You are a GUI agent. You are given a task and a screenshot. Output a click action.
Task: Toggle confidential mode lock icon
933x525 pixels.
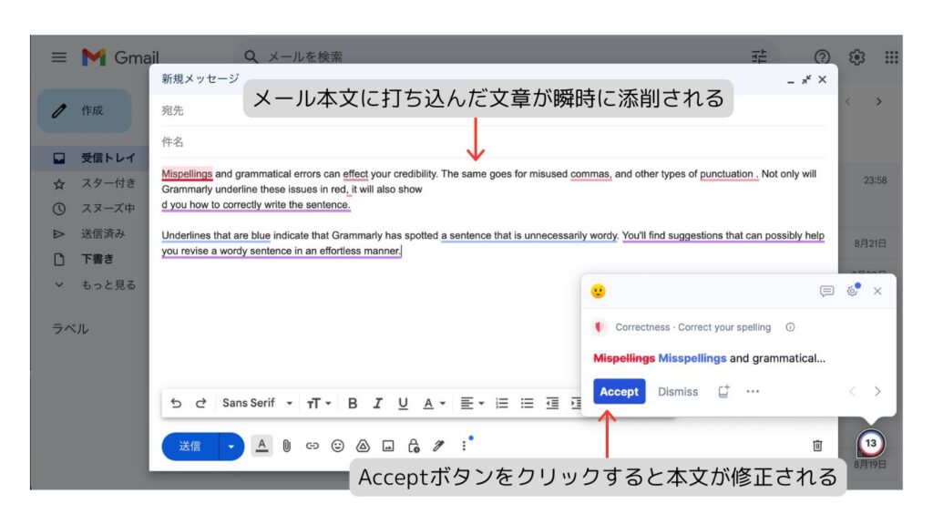[414, 446]
